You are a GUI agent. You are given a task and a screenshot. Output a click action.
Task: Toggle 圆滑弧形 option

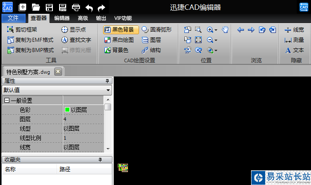tap(156, 30)
